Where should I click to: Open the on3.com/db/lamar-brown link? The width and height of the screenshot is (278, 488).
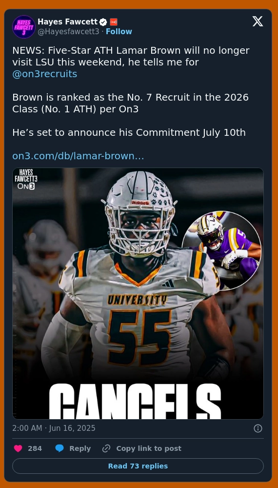click(x=78, y=156)
